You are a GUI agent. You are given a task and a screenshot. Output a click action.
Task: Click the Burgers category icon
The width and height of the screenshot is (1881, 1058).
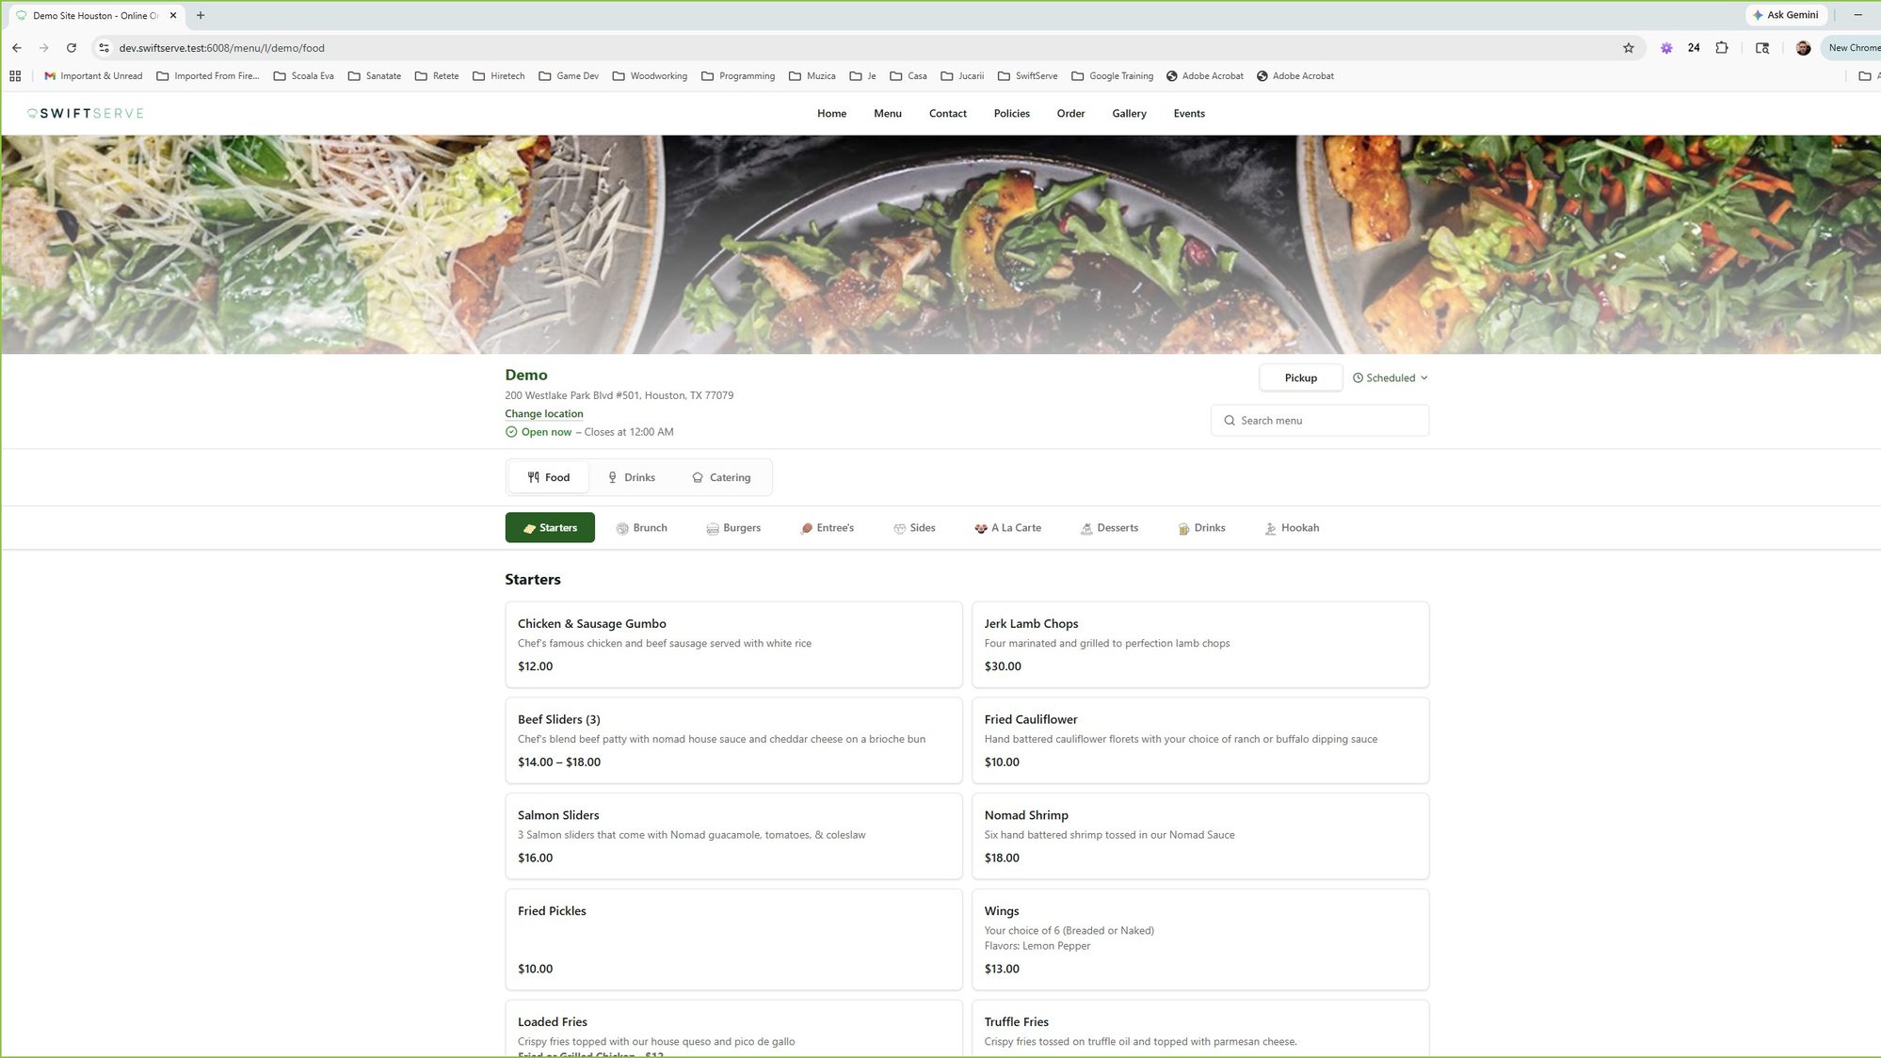(x=713, y=528)
